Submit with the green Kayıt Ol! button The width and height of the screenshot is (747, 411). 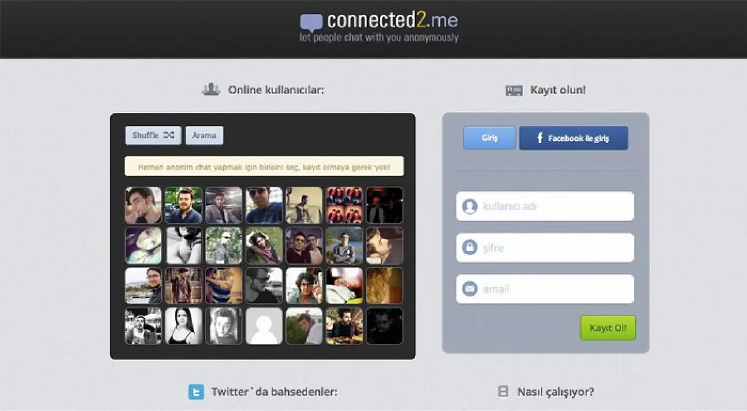(x=608, y=328)
